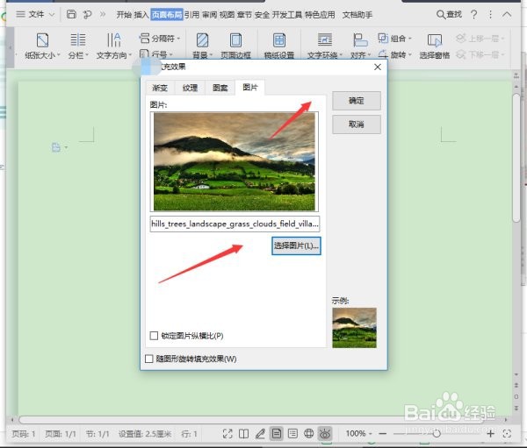The width and height of the screenshot is (527, 448).
Task: Expand more quick access tools chevron
Action: pos(103,14)
